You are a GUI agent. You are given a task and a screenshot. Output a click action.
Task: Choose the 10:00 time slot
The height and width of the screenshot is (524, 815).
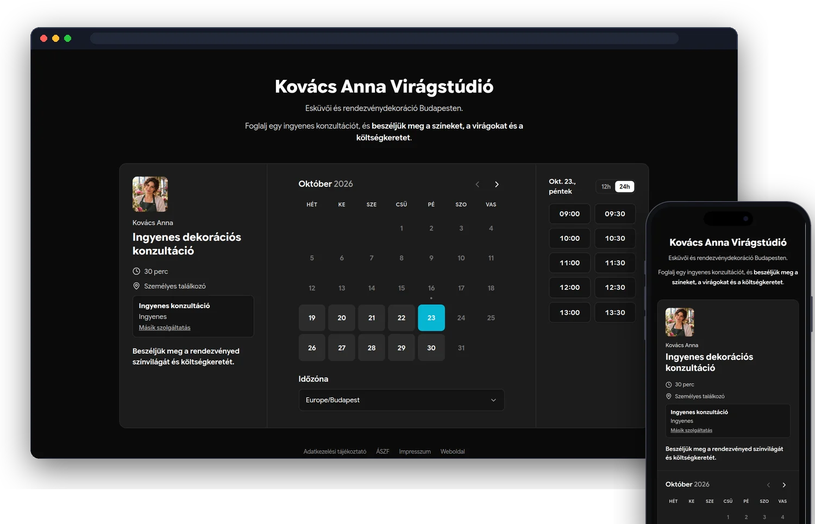pos(569,238)
